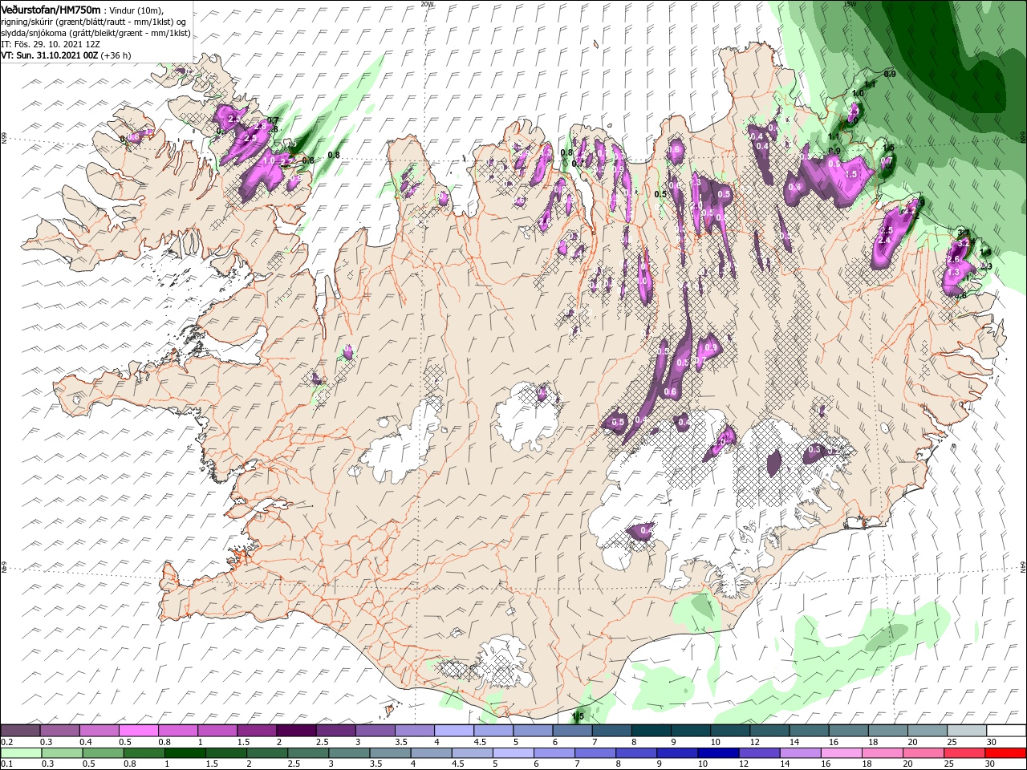Click darkest purple snow swatch between 2 and 2.5
The width and height of the screenshot is (1027, 770).
click(x=295, y=731)
